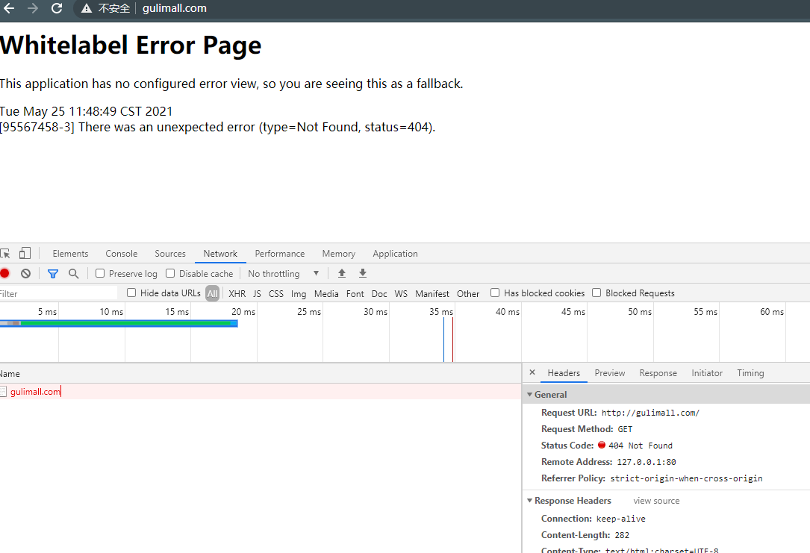Screen dimensions: 810x553
Task: Enable the Preserve log checkbox
Action: point(100,273)
